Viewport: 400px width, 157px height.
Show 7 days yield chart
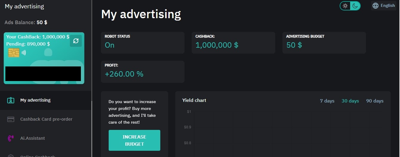click(x=327, y=101)
